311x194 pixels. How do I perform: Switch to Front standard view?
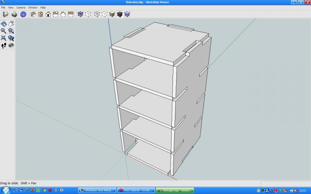click(x=48, y=14)
